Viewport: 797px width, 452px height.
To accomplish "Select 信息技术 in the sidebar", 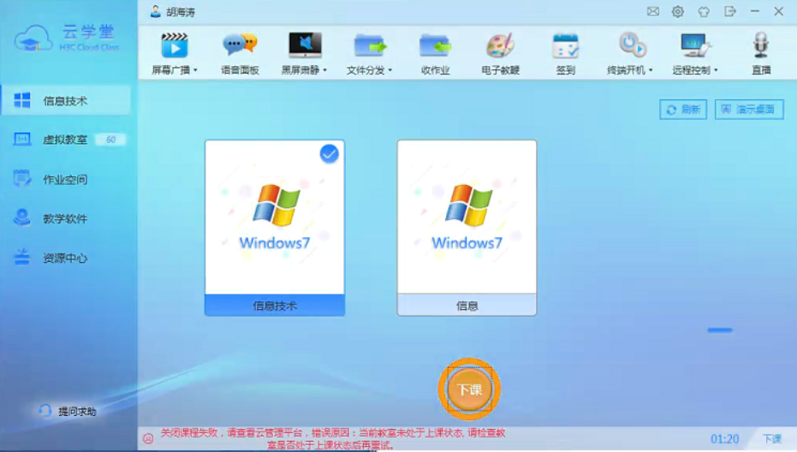I will [66, 101].
